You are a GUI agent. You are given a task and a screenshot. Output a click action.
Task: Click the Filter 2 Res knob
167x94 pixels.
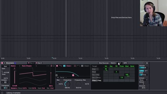click(x=85, y=83)
